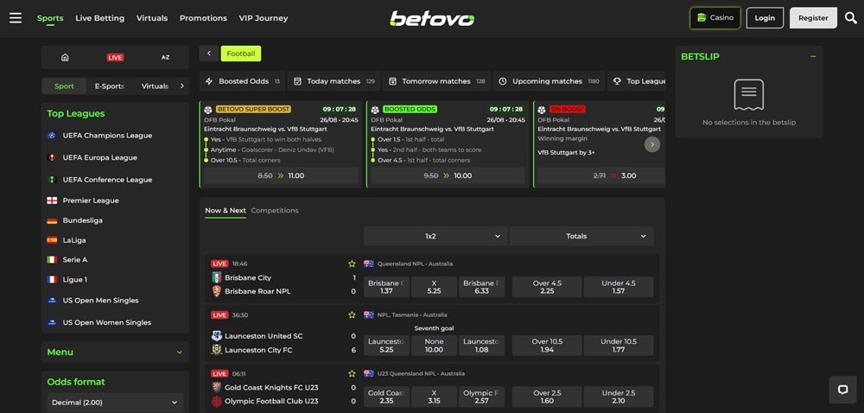Open the Boosted Odds filter

243,81
